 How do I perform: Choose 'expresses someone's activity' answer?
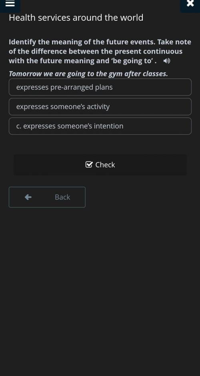pyautogui.click(x=100, y=106)
